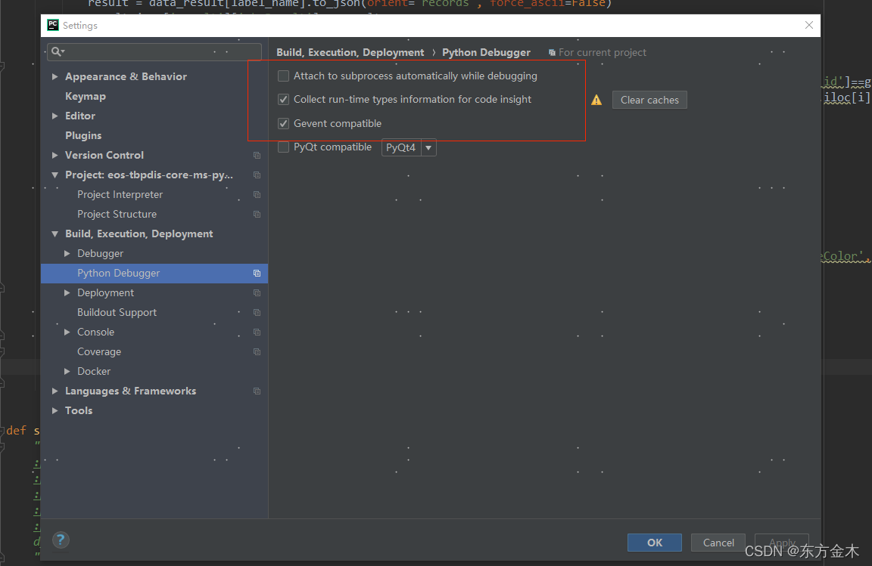Viewport: 872px width, 566px height.
Task: Select Keymap in the settings tree
Action: [85, 96]
